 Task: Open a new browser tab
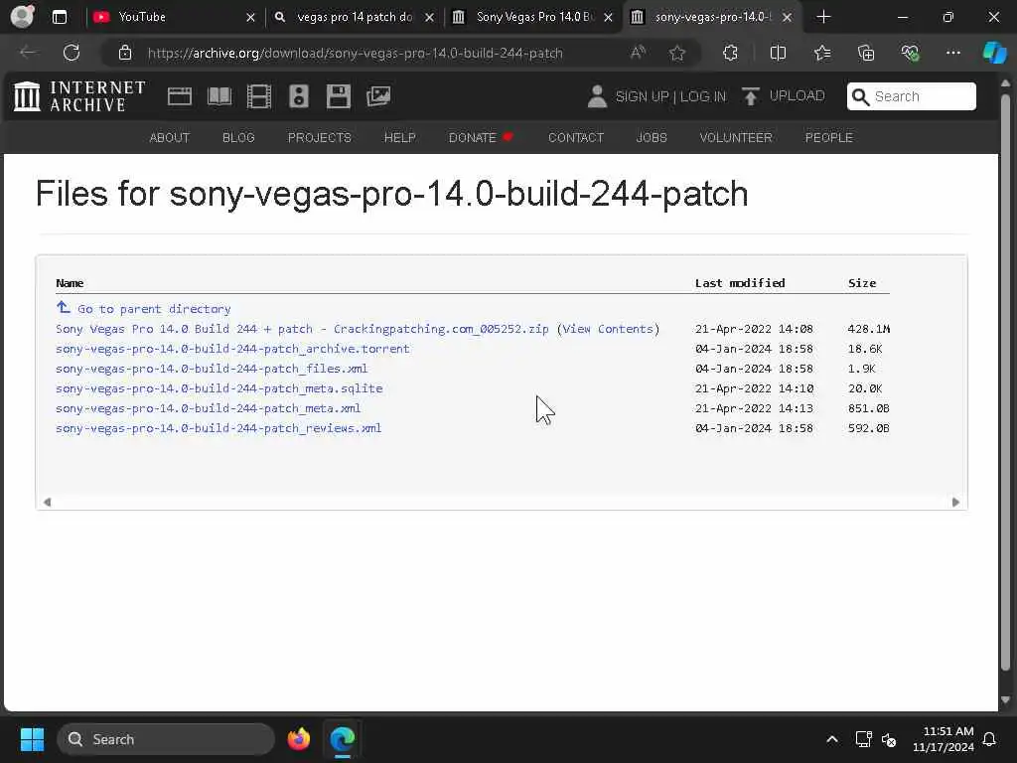pos(823,17)
